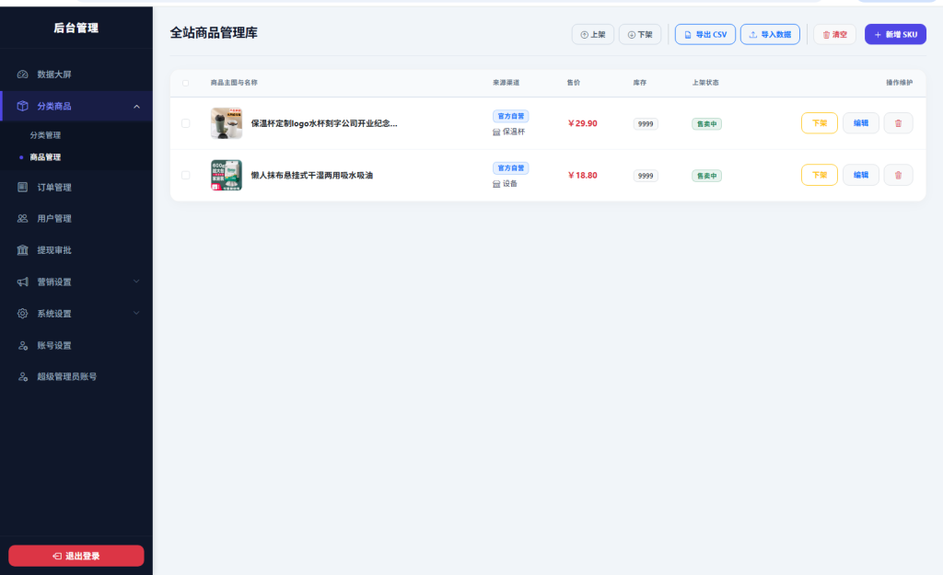Open the 商品管理 submenu item
Image resolution: width=943 pixels, height=575 pixels.
click(x=46, y=156)
